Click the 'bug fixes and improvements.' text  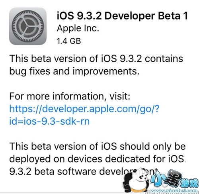[74, 71]
